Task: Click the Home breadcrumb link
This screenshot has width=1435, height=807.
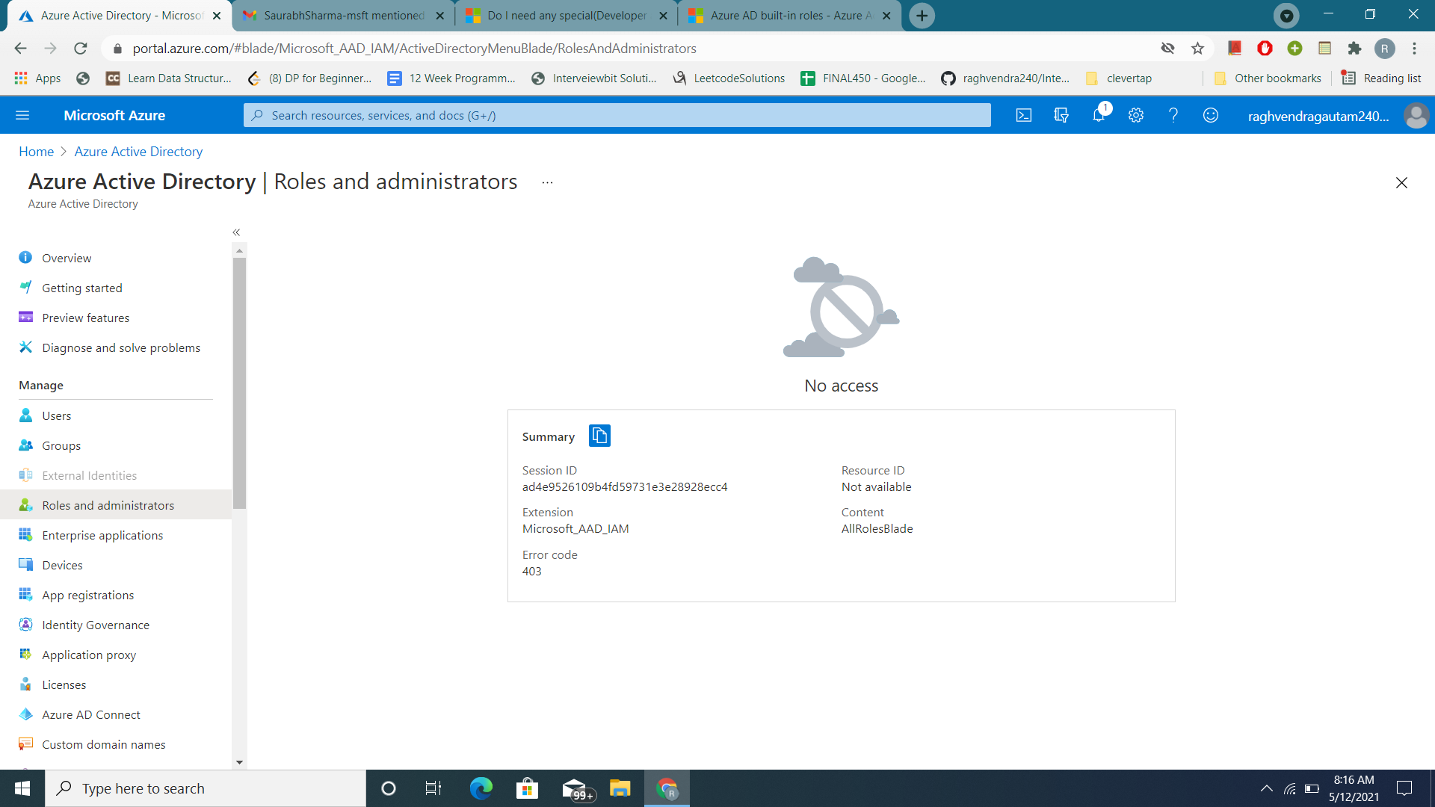Action: 36,151
